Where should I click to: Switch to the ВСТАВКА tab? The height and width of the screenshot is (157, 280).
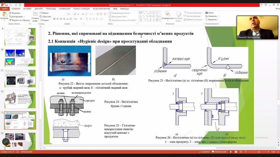tap(27, 9)
